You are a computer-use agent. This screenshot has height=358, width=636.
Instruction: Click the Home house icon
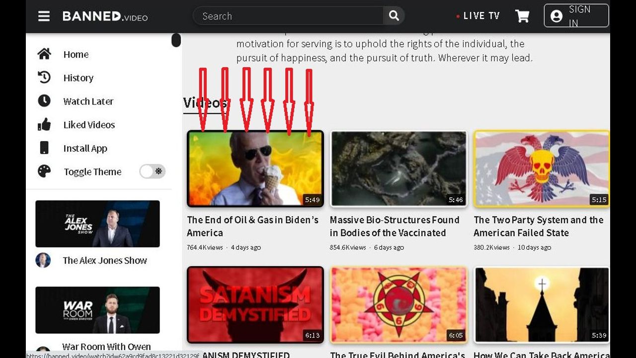(x=44, y=54)
